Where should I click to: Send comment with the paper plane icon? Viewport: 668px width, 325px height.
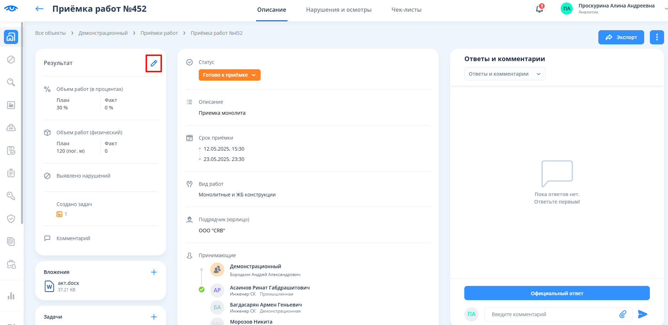(x=642, y=314)
